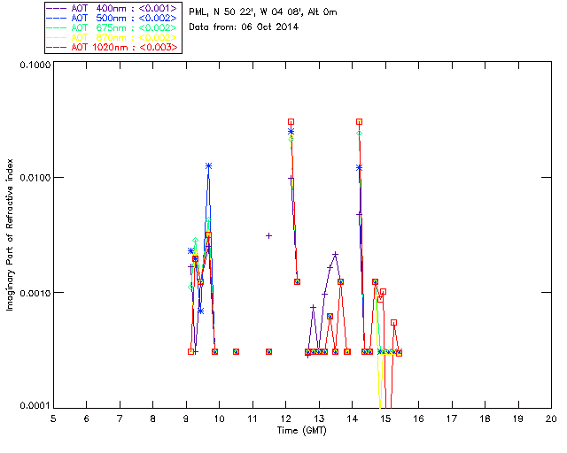Click the x-axis tick label 7

[120, 418]
